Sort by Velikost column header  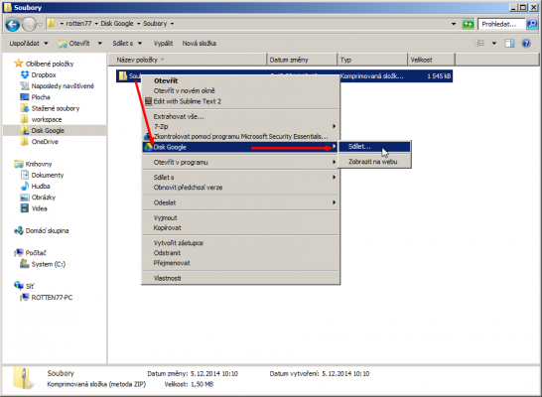(431, 60)
